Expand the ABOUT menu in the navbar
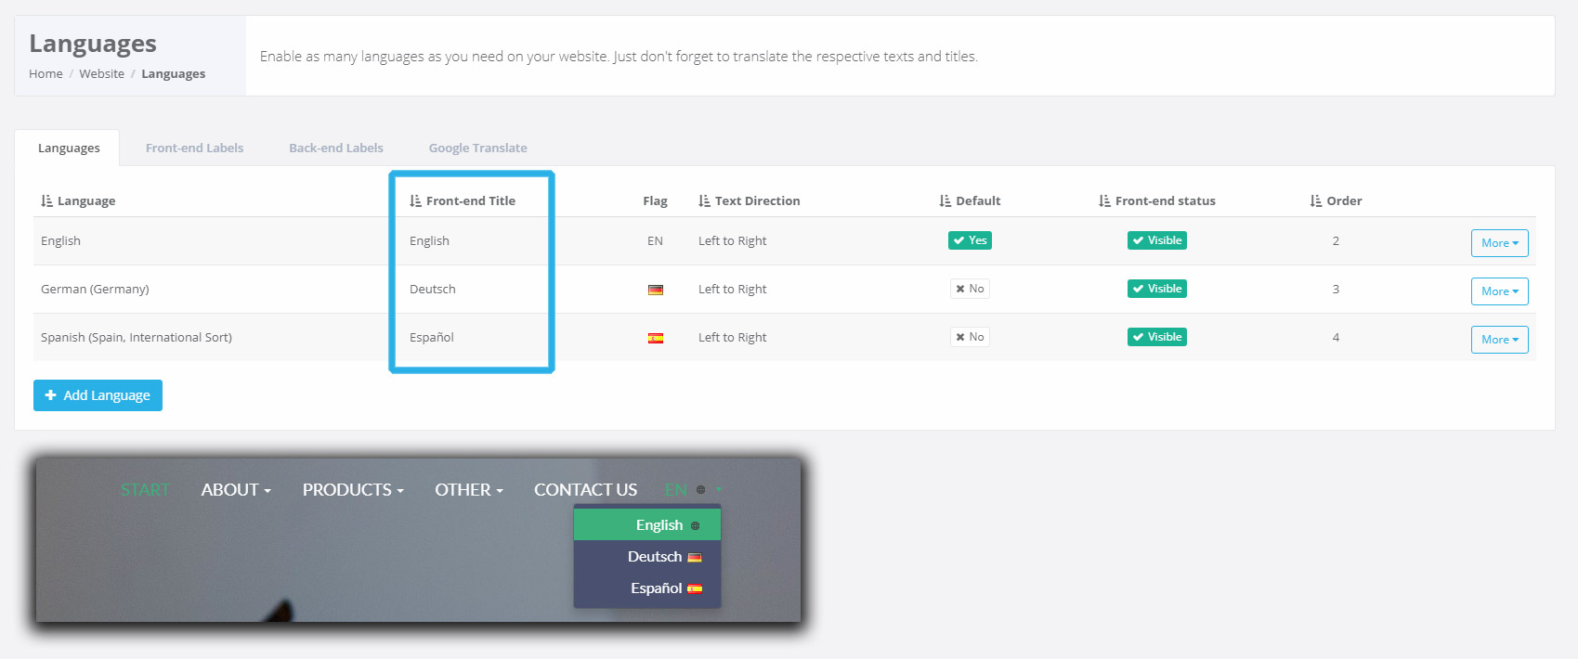Viewport: 1578px width, 659px height. pyautogui.click(x=236, y=490)
